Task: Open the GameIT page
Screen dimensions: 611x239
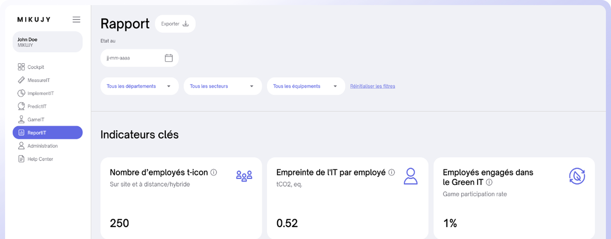Action: (x=36, y=119)
